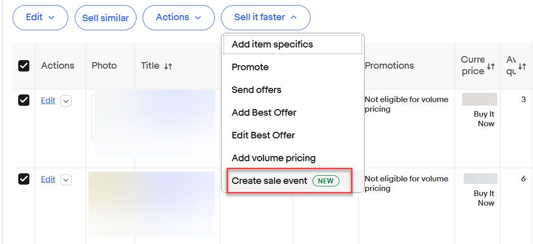
Task: Expand the arrow next to first row's Edit
Action: click(66, 101)
